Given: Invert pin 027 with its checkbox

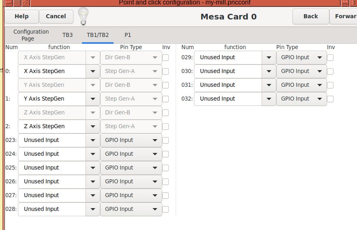Looking at the screenshot, I should click(x=166, y=196).
